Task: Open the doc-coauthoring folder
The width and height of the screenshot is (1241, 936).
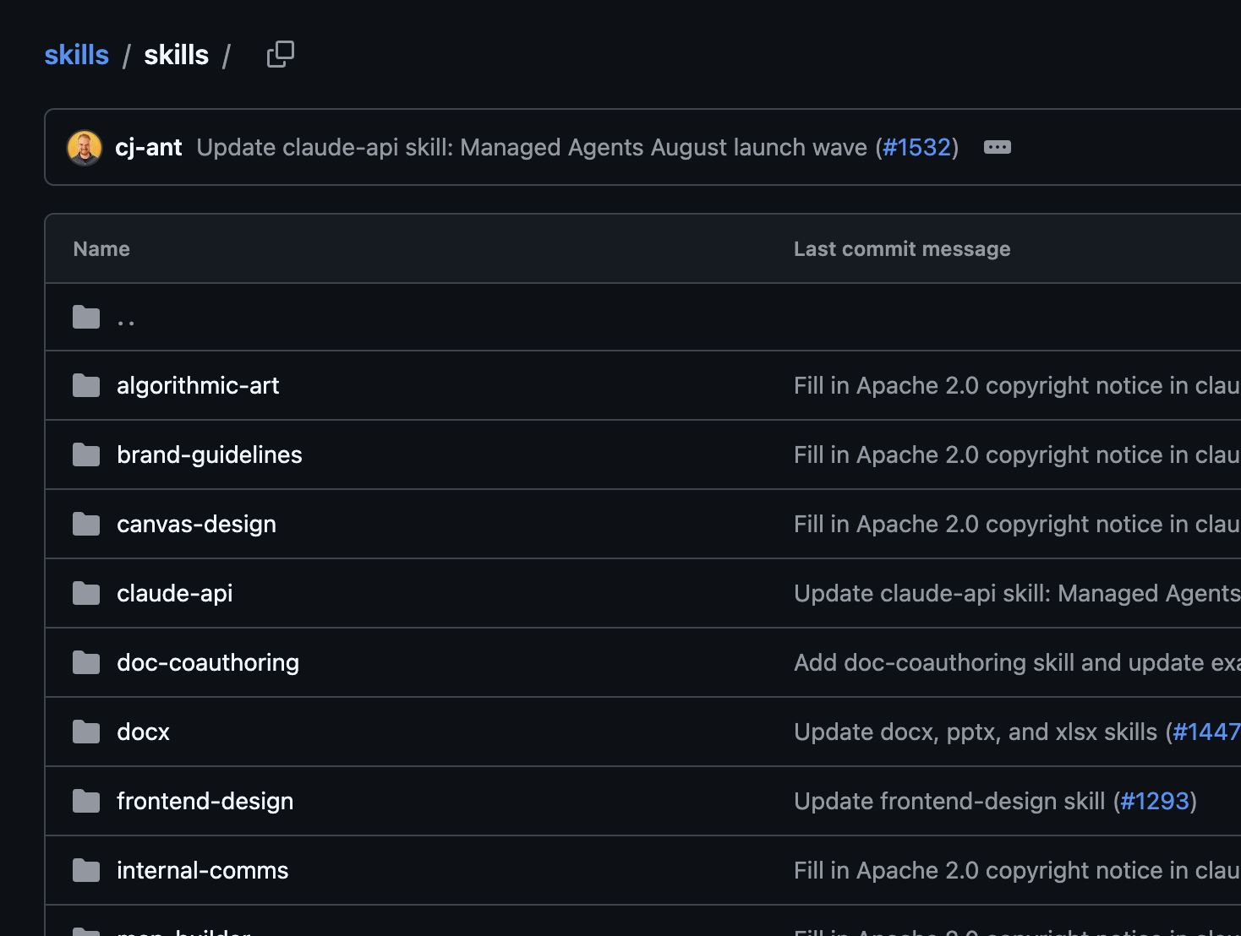Action: [208, 662]
